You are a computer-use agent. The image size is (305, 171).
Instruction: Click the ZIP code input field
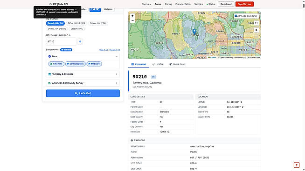click(x=61, y=41)
